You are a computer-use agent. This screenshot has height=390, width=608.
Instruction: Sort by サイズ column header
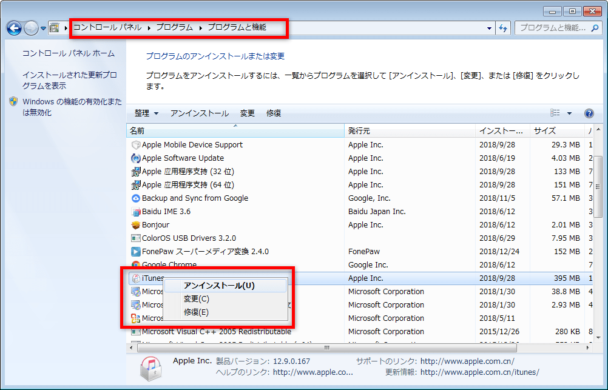pos(557,131)
